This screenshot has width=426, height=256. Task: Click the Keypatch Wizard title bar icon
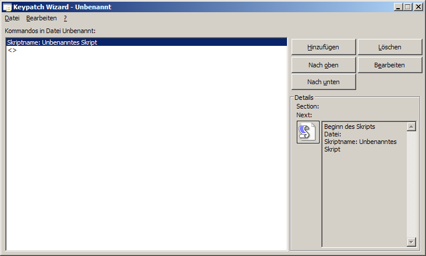click(8, 7)
